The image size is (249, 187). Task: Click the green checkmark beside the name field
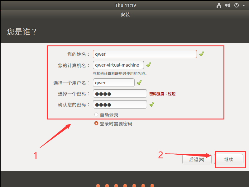click(x=202, y=54)
